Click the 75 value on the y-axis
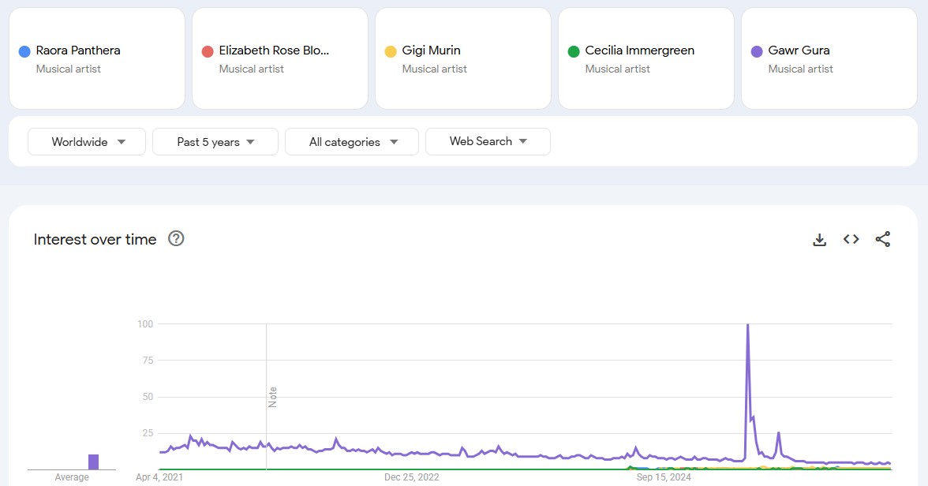The height and width of the screenshot is (486, 928). click(148, 360)
